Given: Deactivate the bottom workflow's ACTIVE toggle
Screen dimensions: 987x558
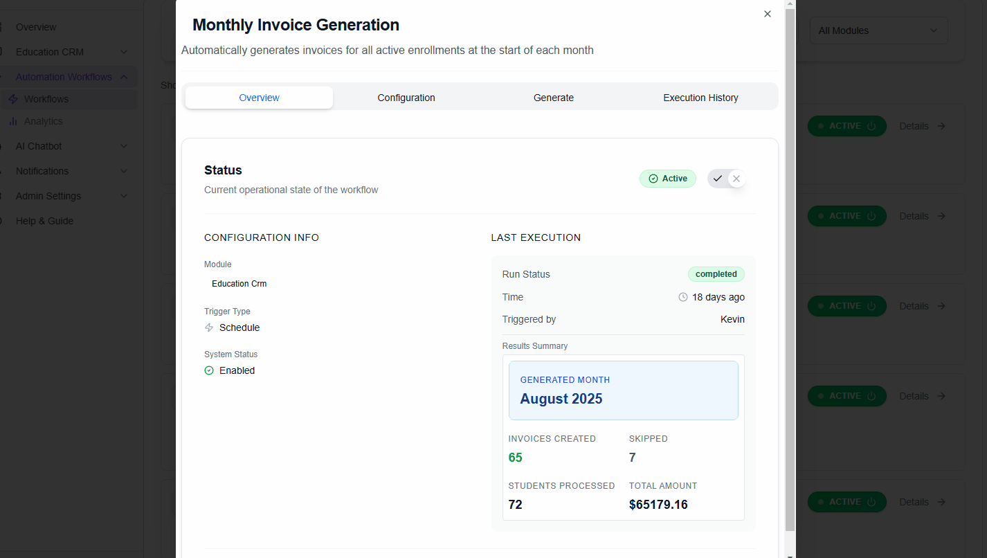Looking at the screenshot, I should click(x=846, y=501).
